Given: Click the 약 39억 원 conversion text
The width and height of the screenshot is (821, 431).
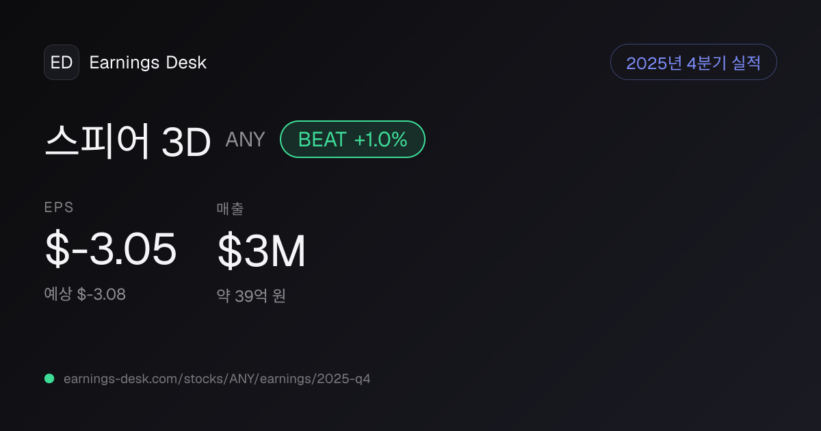Looking at the screenshot, I should point(251,296).
